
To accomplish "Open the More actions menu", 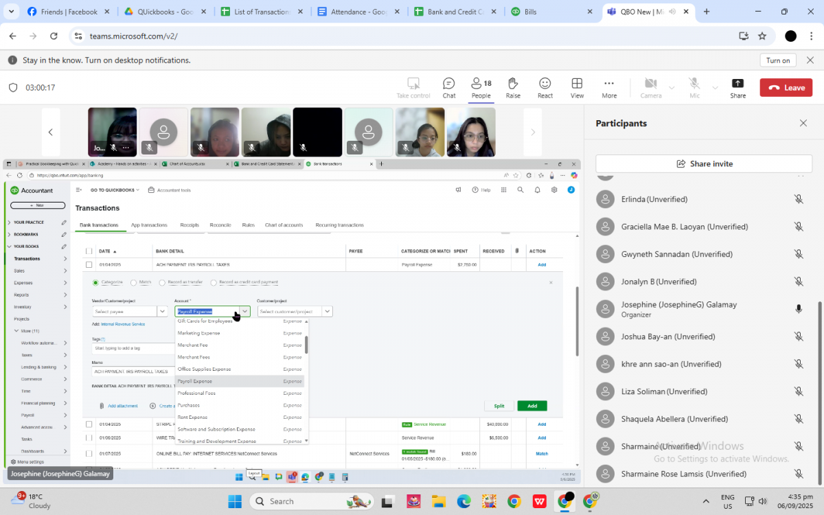I will [609, 87].
